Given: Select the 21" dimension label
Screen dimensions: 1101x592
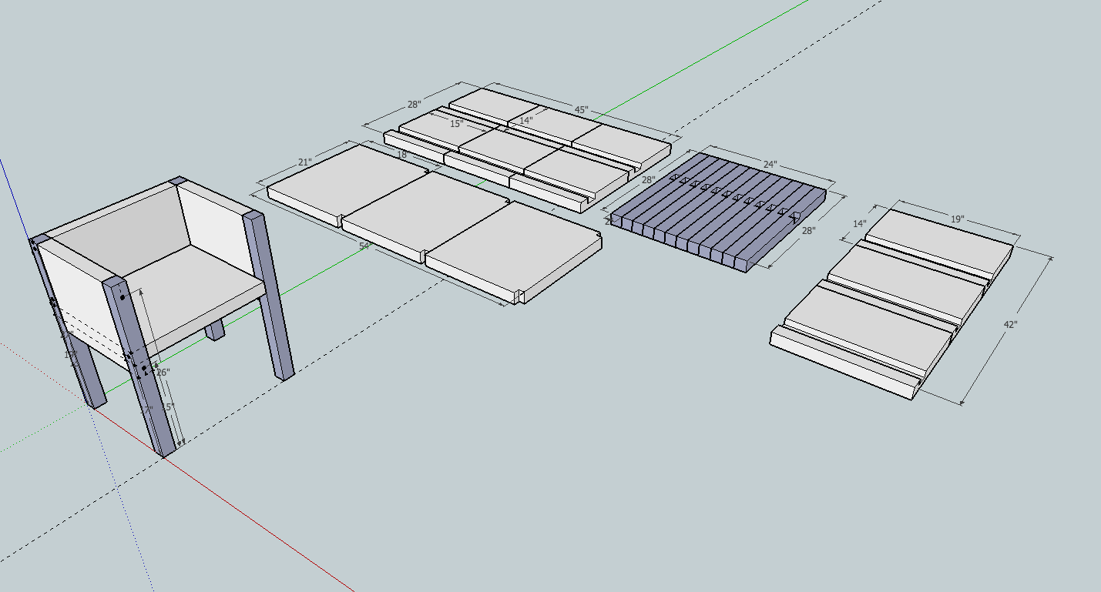Looking at the screenshot, I should pos(304,162).
